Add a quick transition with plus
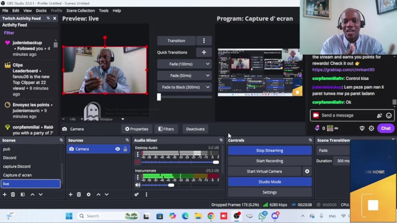397x223 pixels. tap(204, 52)
